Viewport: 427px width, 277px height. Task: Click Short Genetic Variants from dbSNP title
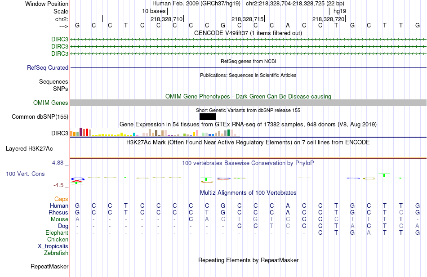248,110
